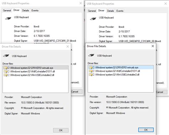
Task: Click file version 10.0.15063.0 in right dialog
Action: pos(125,102)
